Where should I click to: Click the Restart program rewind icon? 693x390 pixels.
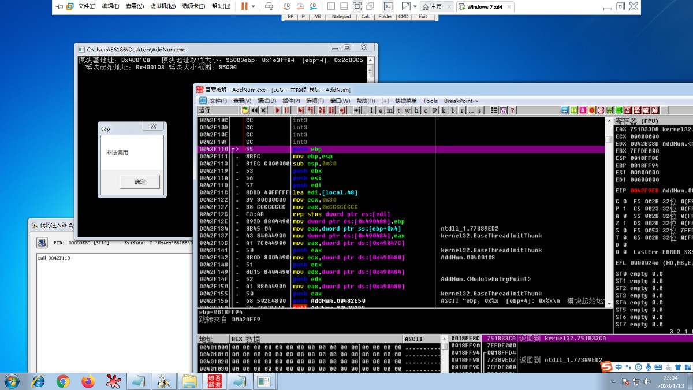tap(254, 110)
